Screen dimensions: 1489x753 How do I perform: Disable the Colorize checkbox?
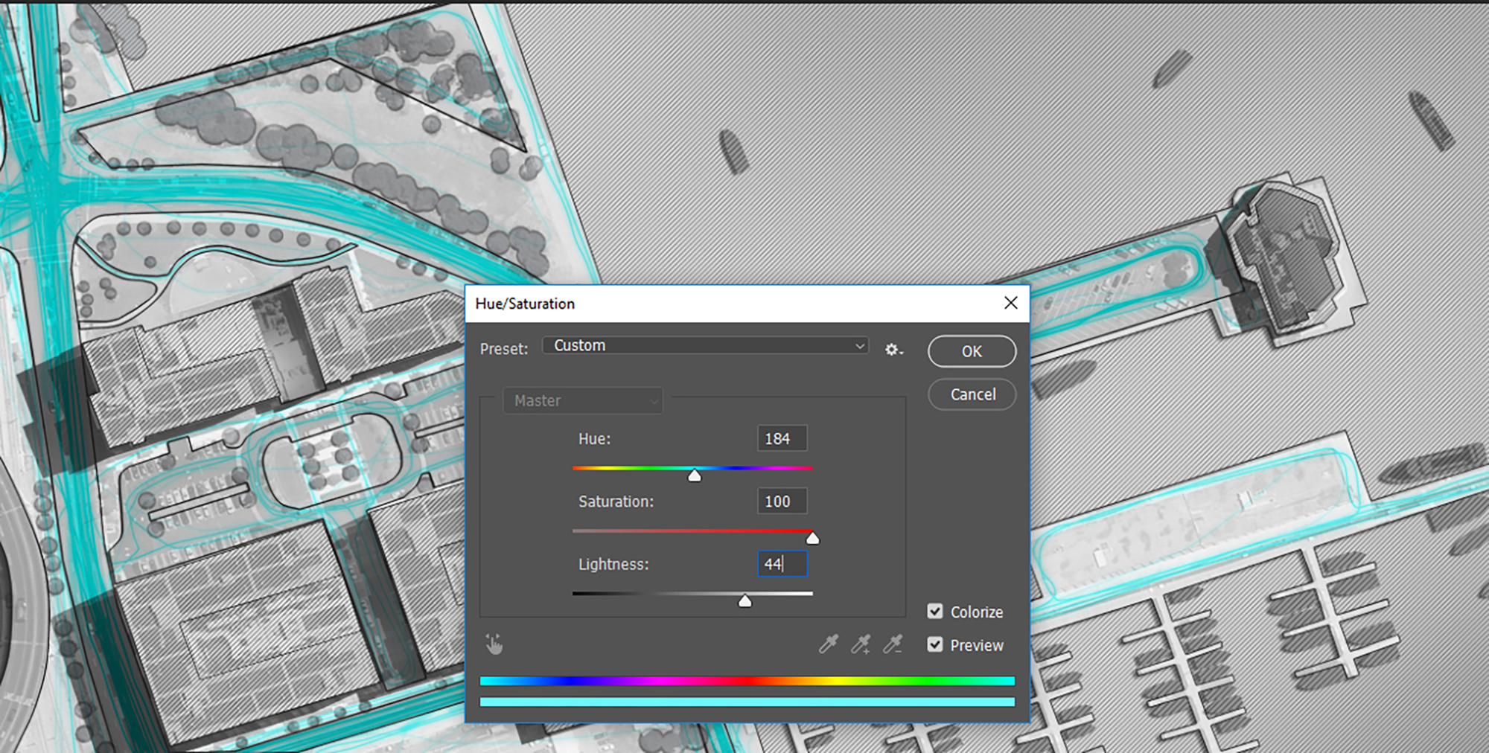(x=935, y=612)
